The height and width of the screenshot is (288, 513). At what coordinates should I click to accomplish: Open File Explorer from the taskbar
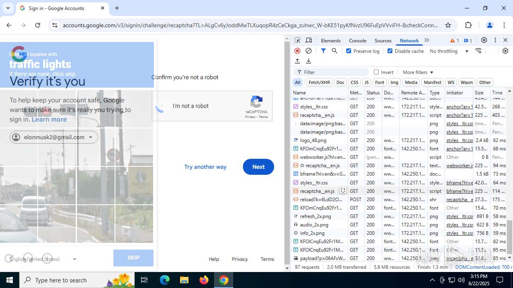pos(184,280)
